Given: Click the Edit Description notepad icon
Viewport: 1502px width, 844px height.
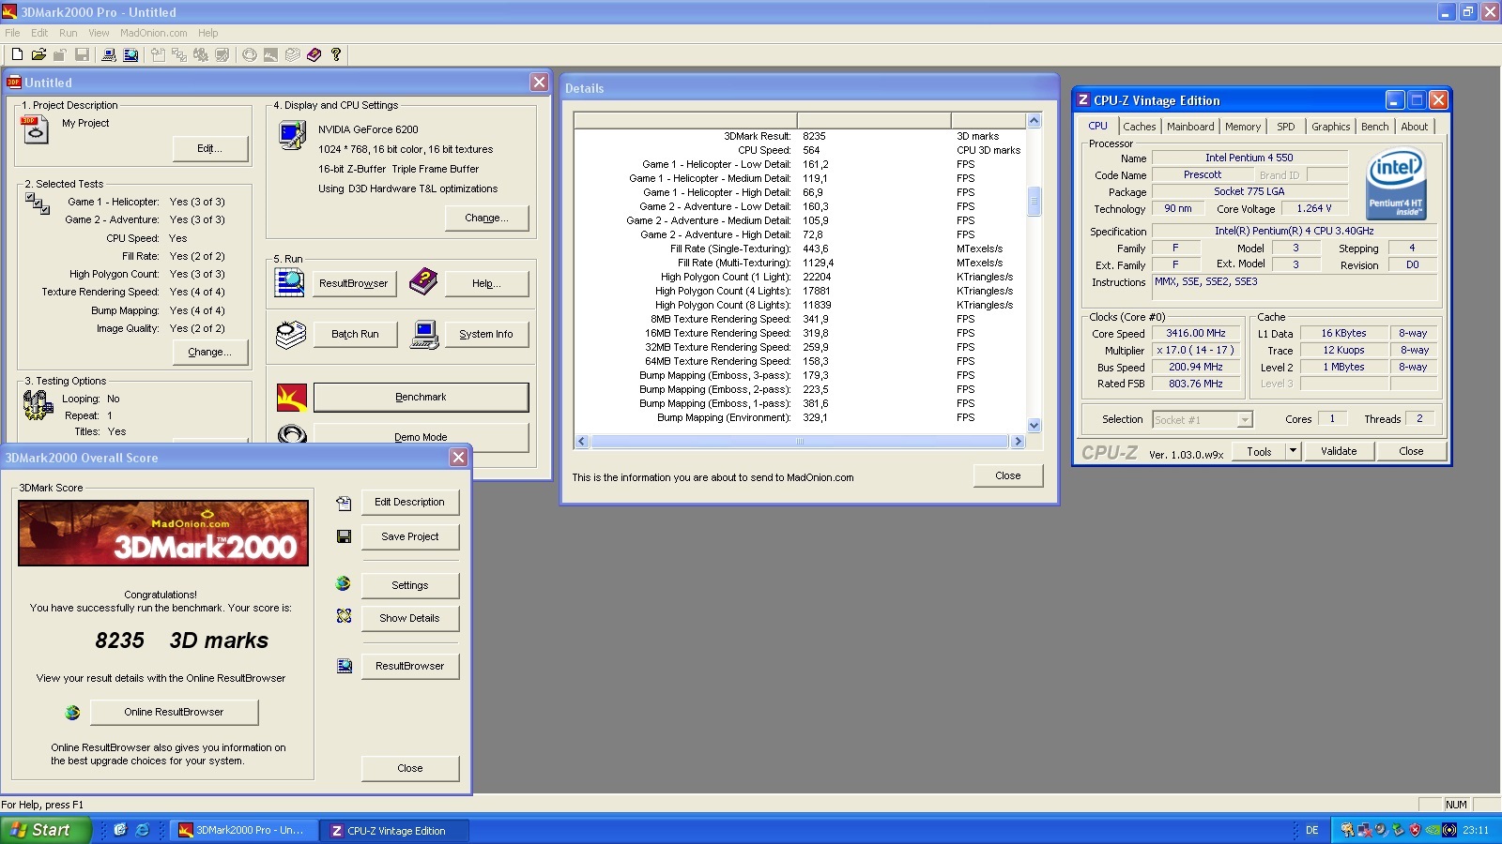Looking at the screenshot, I should [344, 504].
